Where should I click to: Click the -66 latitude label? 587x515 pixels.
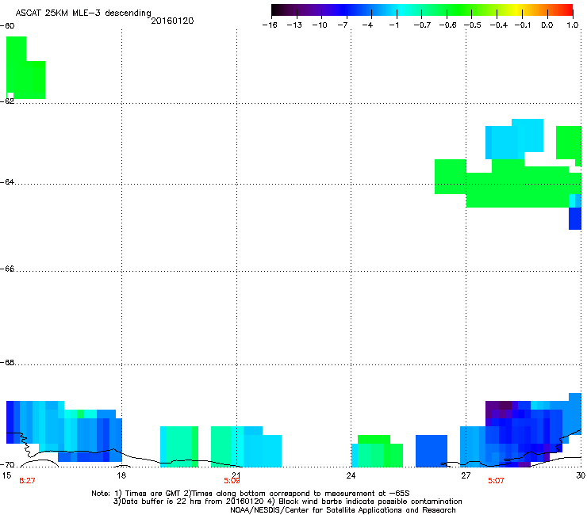pyautogui.click(x=7, y=269)
